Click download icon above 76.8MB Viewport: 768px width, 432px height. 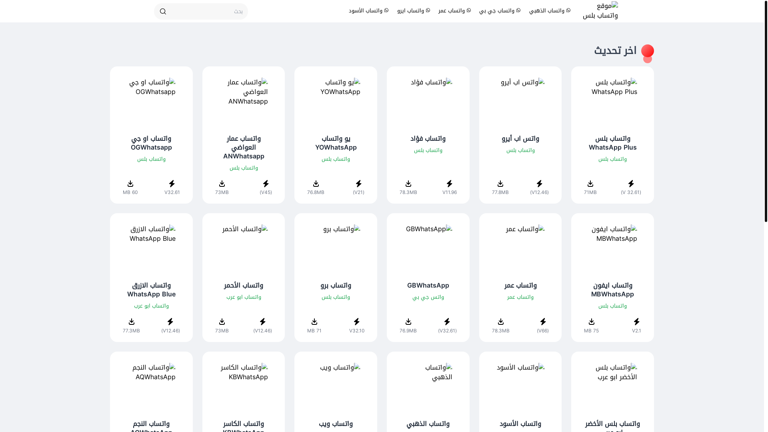[x=316, y=184]
